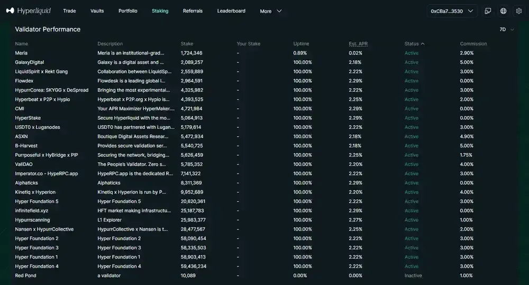
Task: Select the CMI validator name
Action: (20, 109)
